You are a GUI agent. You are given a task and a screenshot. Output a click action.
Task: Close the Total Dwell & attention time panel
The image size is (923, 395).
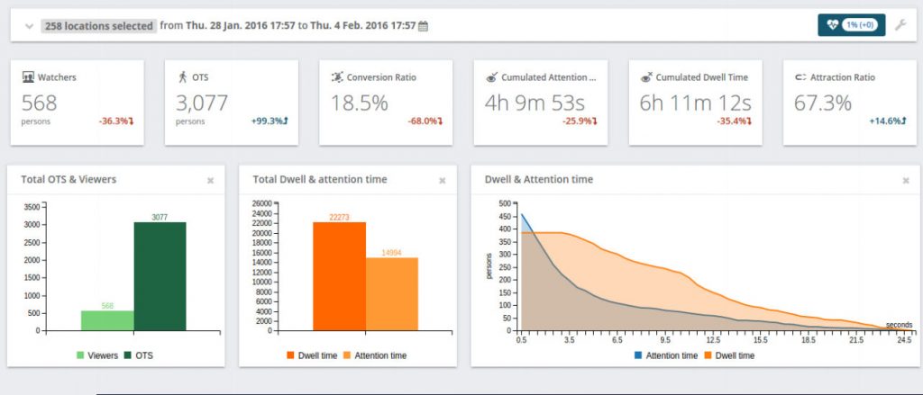(x=442, y=180)
